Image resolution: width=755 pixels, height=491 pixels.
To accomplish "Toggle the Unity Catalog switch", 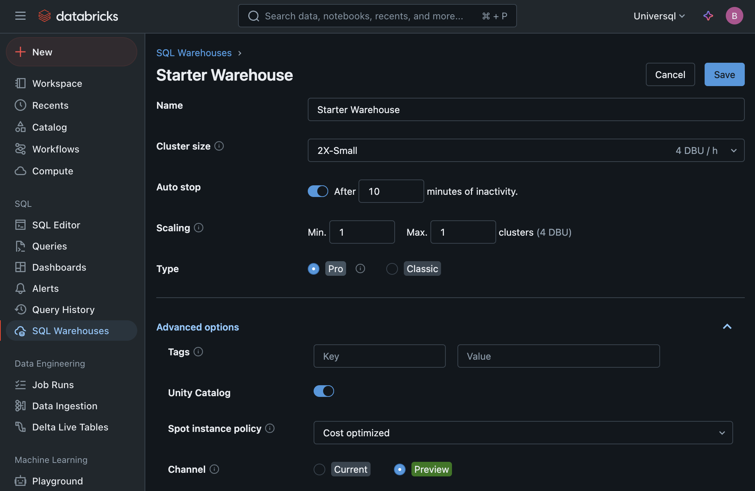I will (x=324, y=391).
